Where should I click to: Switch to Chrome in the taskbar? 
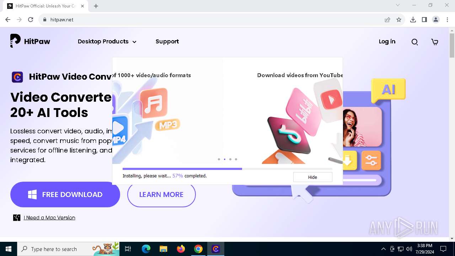[x=198, y=249]
